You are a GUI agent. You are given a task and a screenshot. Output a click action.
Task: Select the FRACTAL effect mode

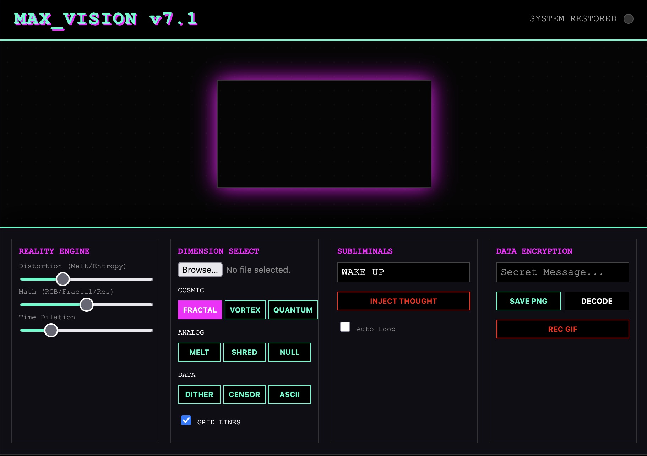[x=200, y=310]
